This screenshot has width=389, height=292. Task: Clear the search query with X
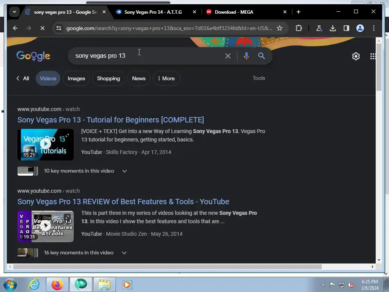click(x=228, y=56)
